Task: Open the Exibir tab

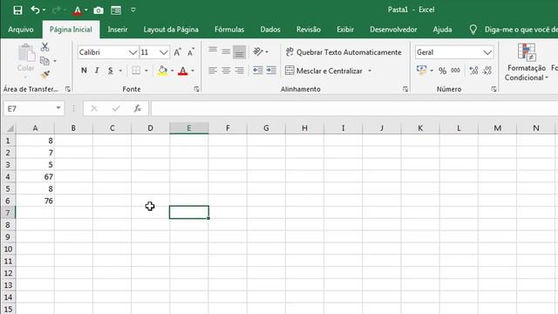Action: pos(345,30)
